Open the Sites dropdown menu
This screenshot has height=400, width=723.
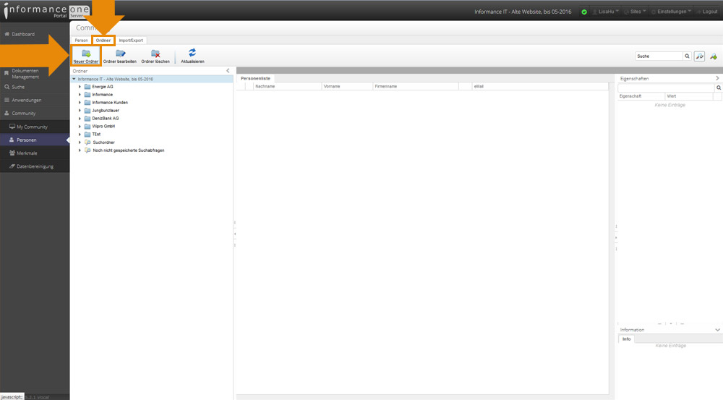click(x=636, y=12)
